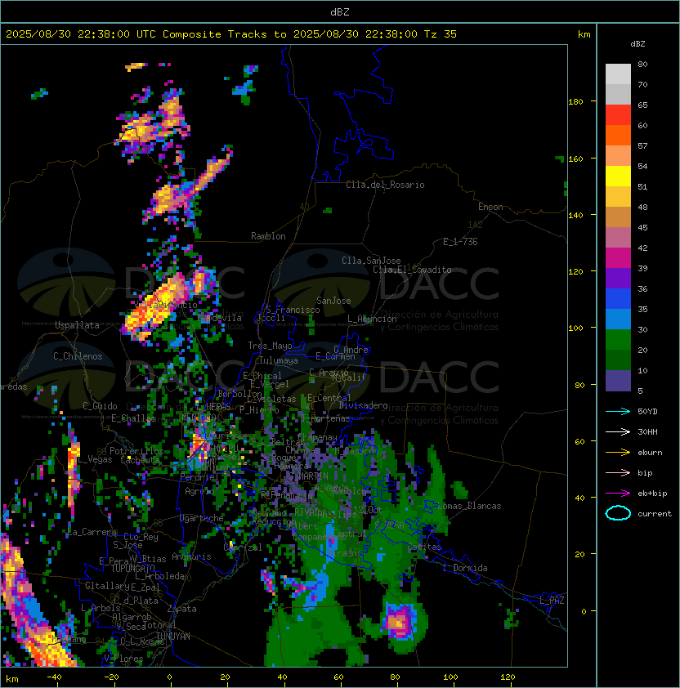The height and width of the screenshot is (688, 680).
Task: Click the dBZ legend heading
Action: 637,44
